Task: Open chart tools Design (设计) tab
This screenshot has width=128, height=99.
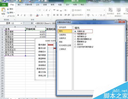Action: 67,5
